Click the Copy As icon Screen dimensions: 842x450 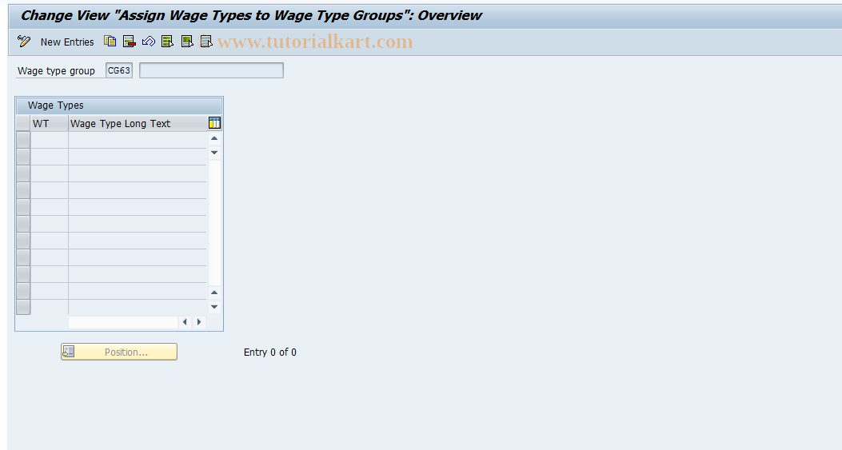coord(110,42)
